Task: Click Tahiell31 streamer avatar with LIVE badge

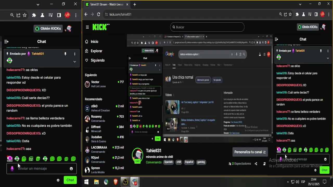Action: click(x=137, y=155)
